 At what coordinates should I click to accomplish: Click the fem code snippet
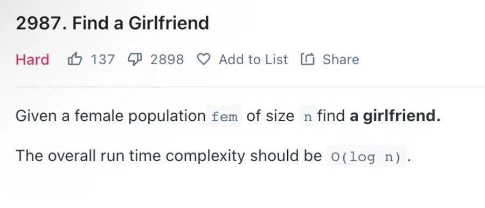coord(224,116)
